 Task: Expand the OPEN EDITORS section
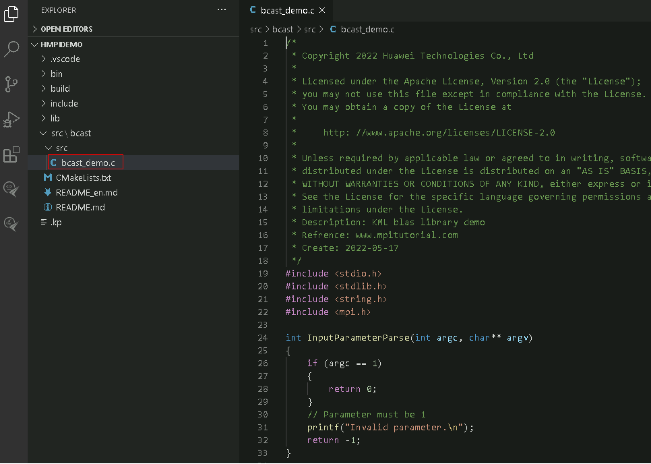(66, 29)
